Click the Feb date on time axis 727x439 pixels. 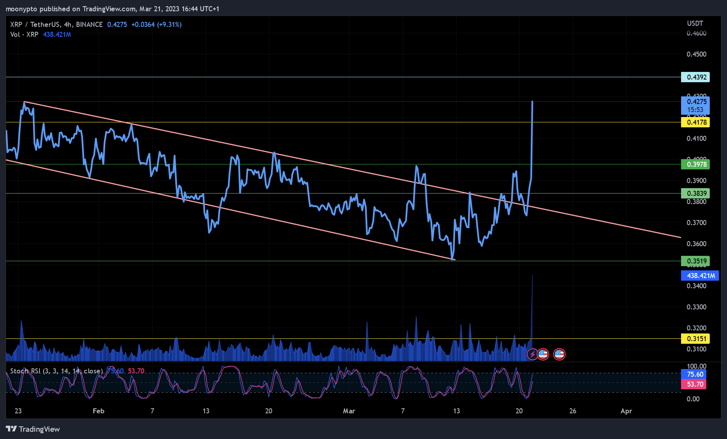(x=98, y=411)
